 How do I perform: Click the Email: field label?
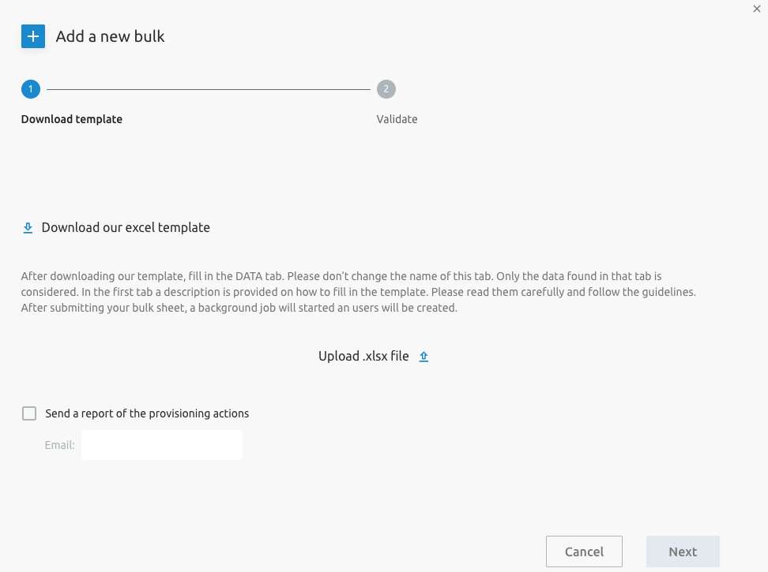[60, 445]
